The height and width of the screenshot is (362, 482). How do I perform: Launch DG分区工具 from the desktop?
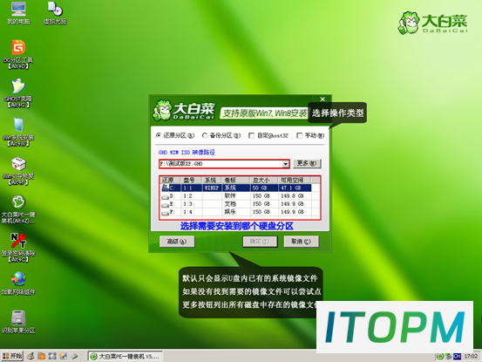tap(18, 55)
